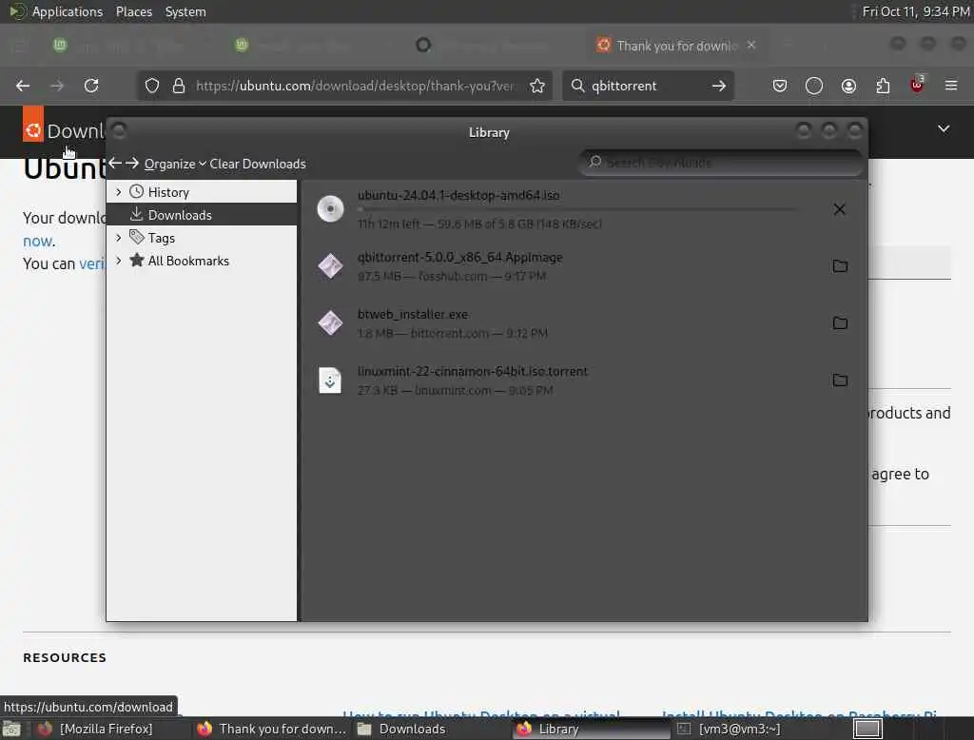Select qbittorrent-5.0.0_x86_64.AppImage entry

pyautogui.click(x=584, y=266)
